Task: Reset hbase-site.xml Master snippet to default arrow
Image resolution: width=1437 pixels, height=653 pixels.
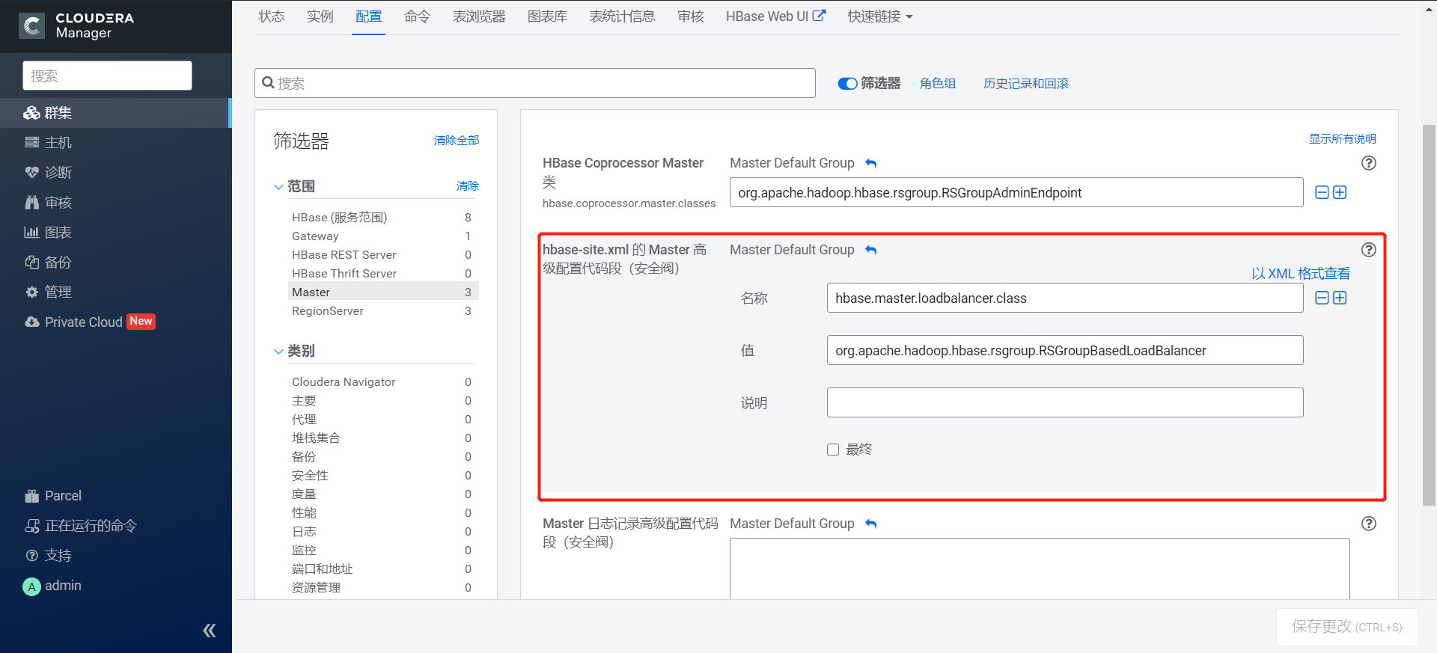Action: (x=871, y=250)
